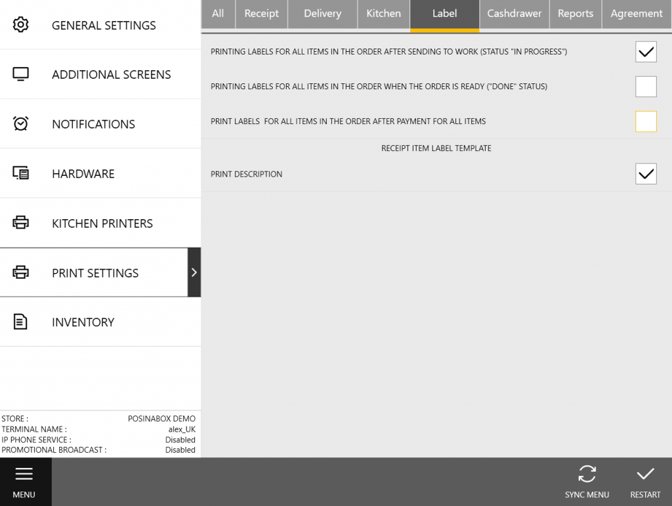672x506 pixels.
Task: Disable label printing for in-progress orders
Action: click(646, 51)
